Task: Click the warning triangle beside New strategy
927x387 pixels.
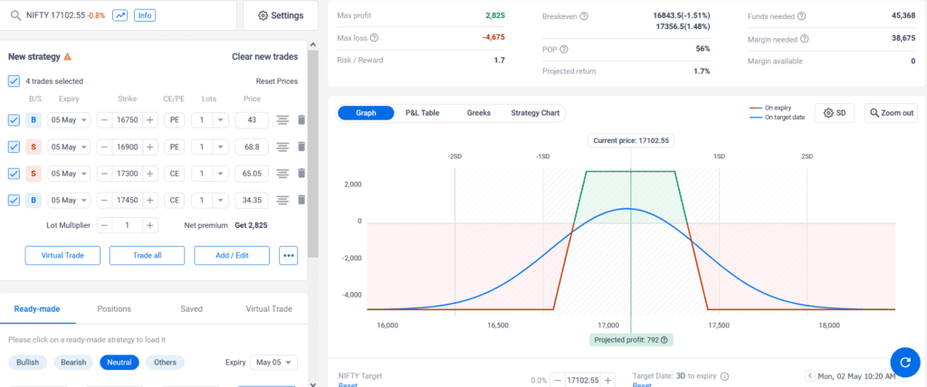Action: (x=67, y=57)
